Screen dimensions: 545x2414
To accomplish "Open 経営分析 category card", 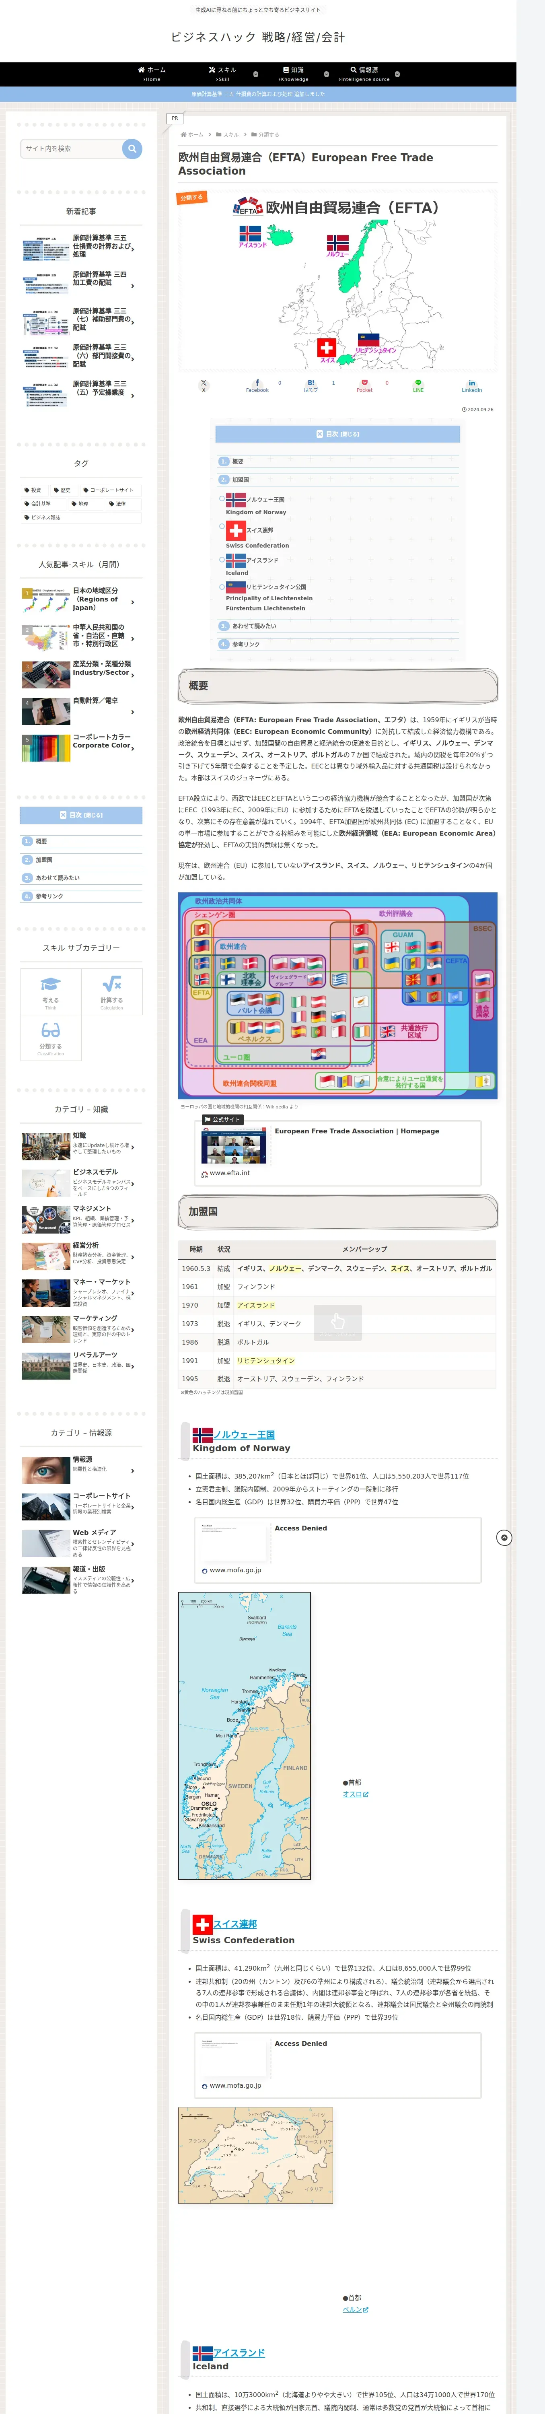I will pos(82,1256).
